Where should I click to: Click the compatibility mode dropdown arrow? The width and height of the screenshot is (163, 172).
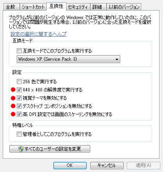pyautogui.click(x=117, y=60)
